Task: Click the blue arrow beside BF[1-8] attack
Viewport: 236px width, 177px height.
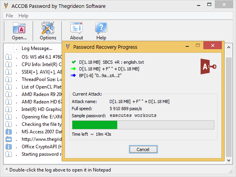Action: [x=73, y=75]
